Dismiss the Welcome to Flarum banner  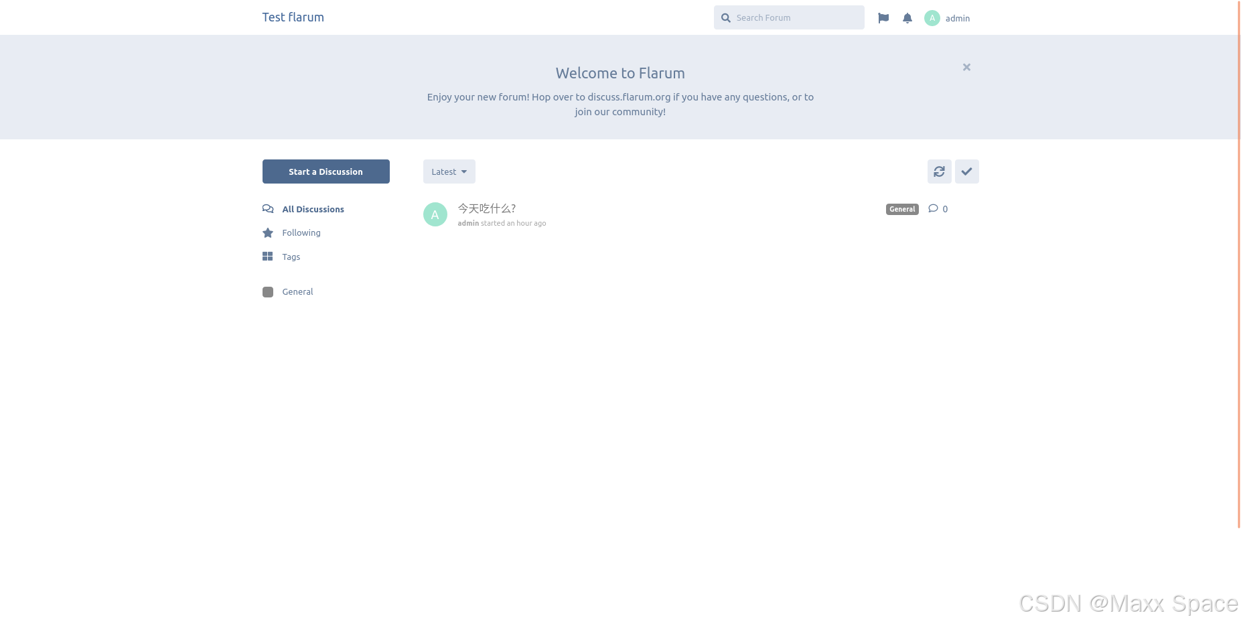[x=966, y=67]
